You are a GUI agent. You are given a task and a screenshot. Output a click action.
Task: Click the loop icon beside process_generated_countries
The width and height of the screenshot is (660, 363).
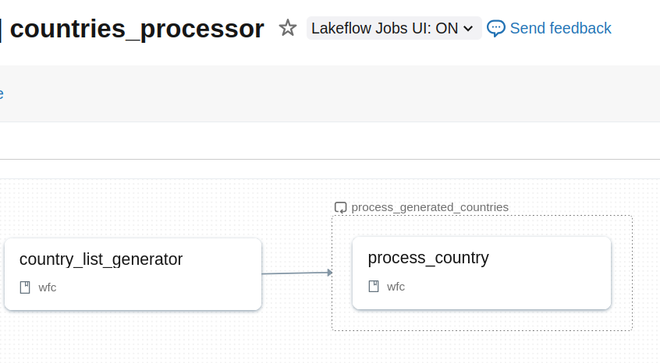click(340, 207)
